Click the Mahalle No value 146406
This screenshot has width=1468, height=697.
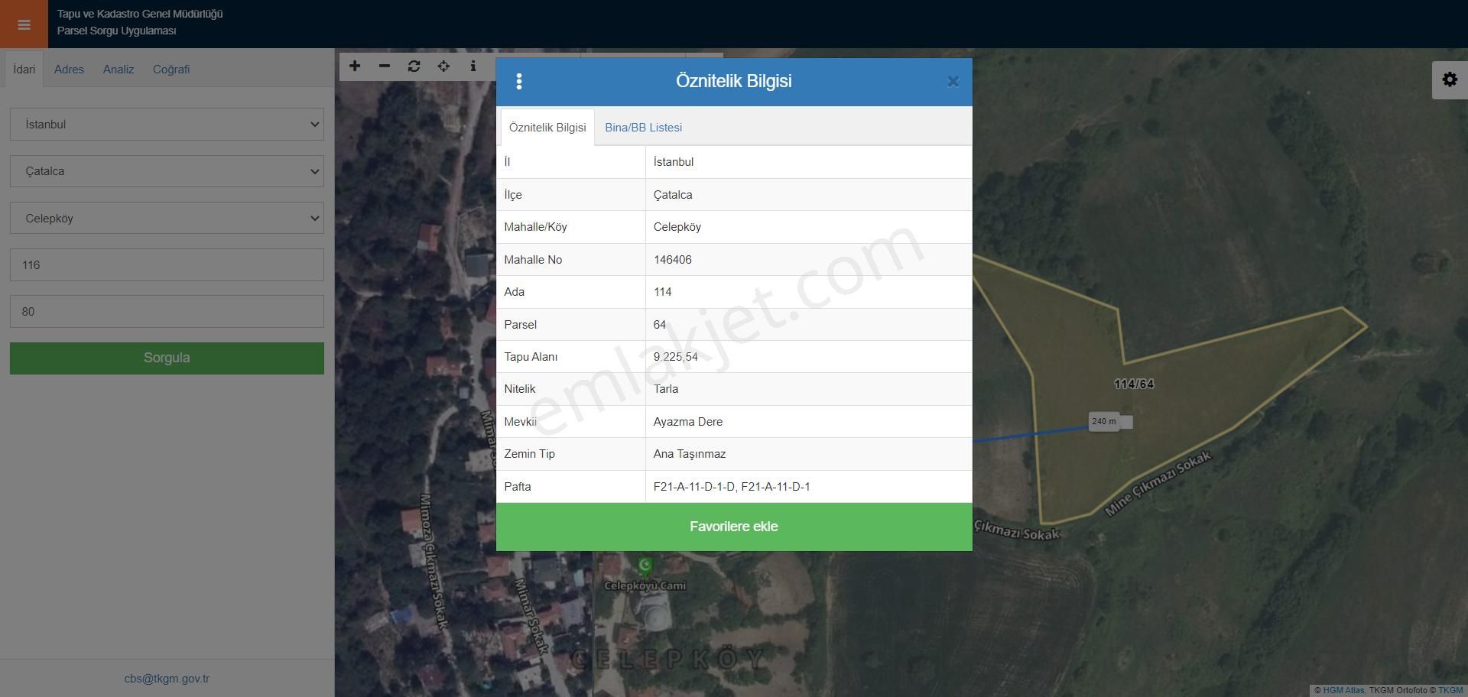tap(672, 260)
